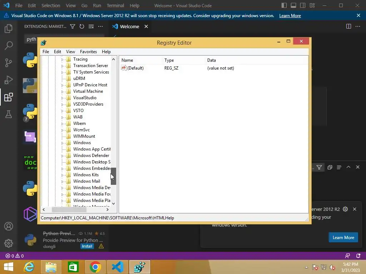Install the Python Preview extension
Screen dimensions: 366x274
click(x=87, y=246)
